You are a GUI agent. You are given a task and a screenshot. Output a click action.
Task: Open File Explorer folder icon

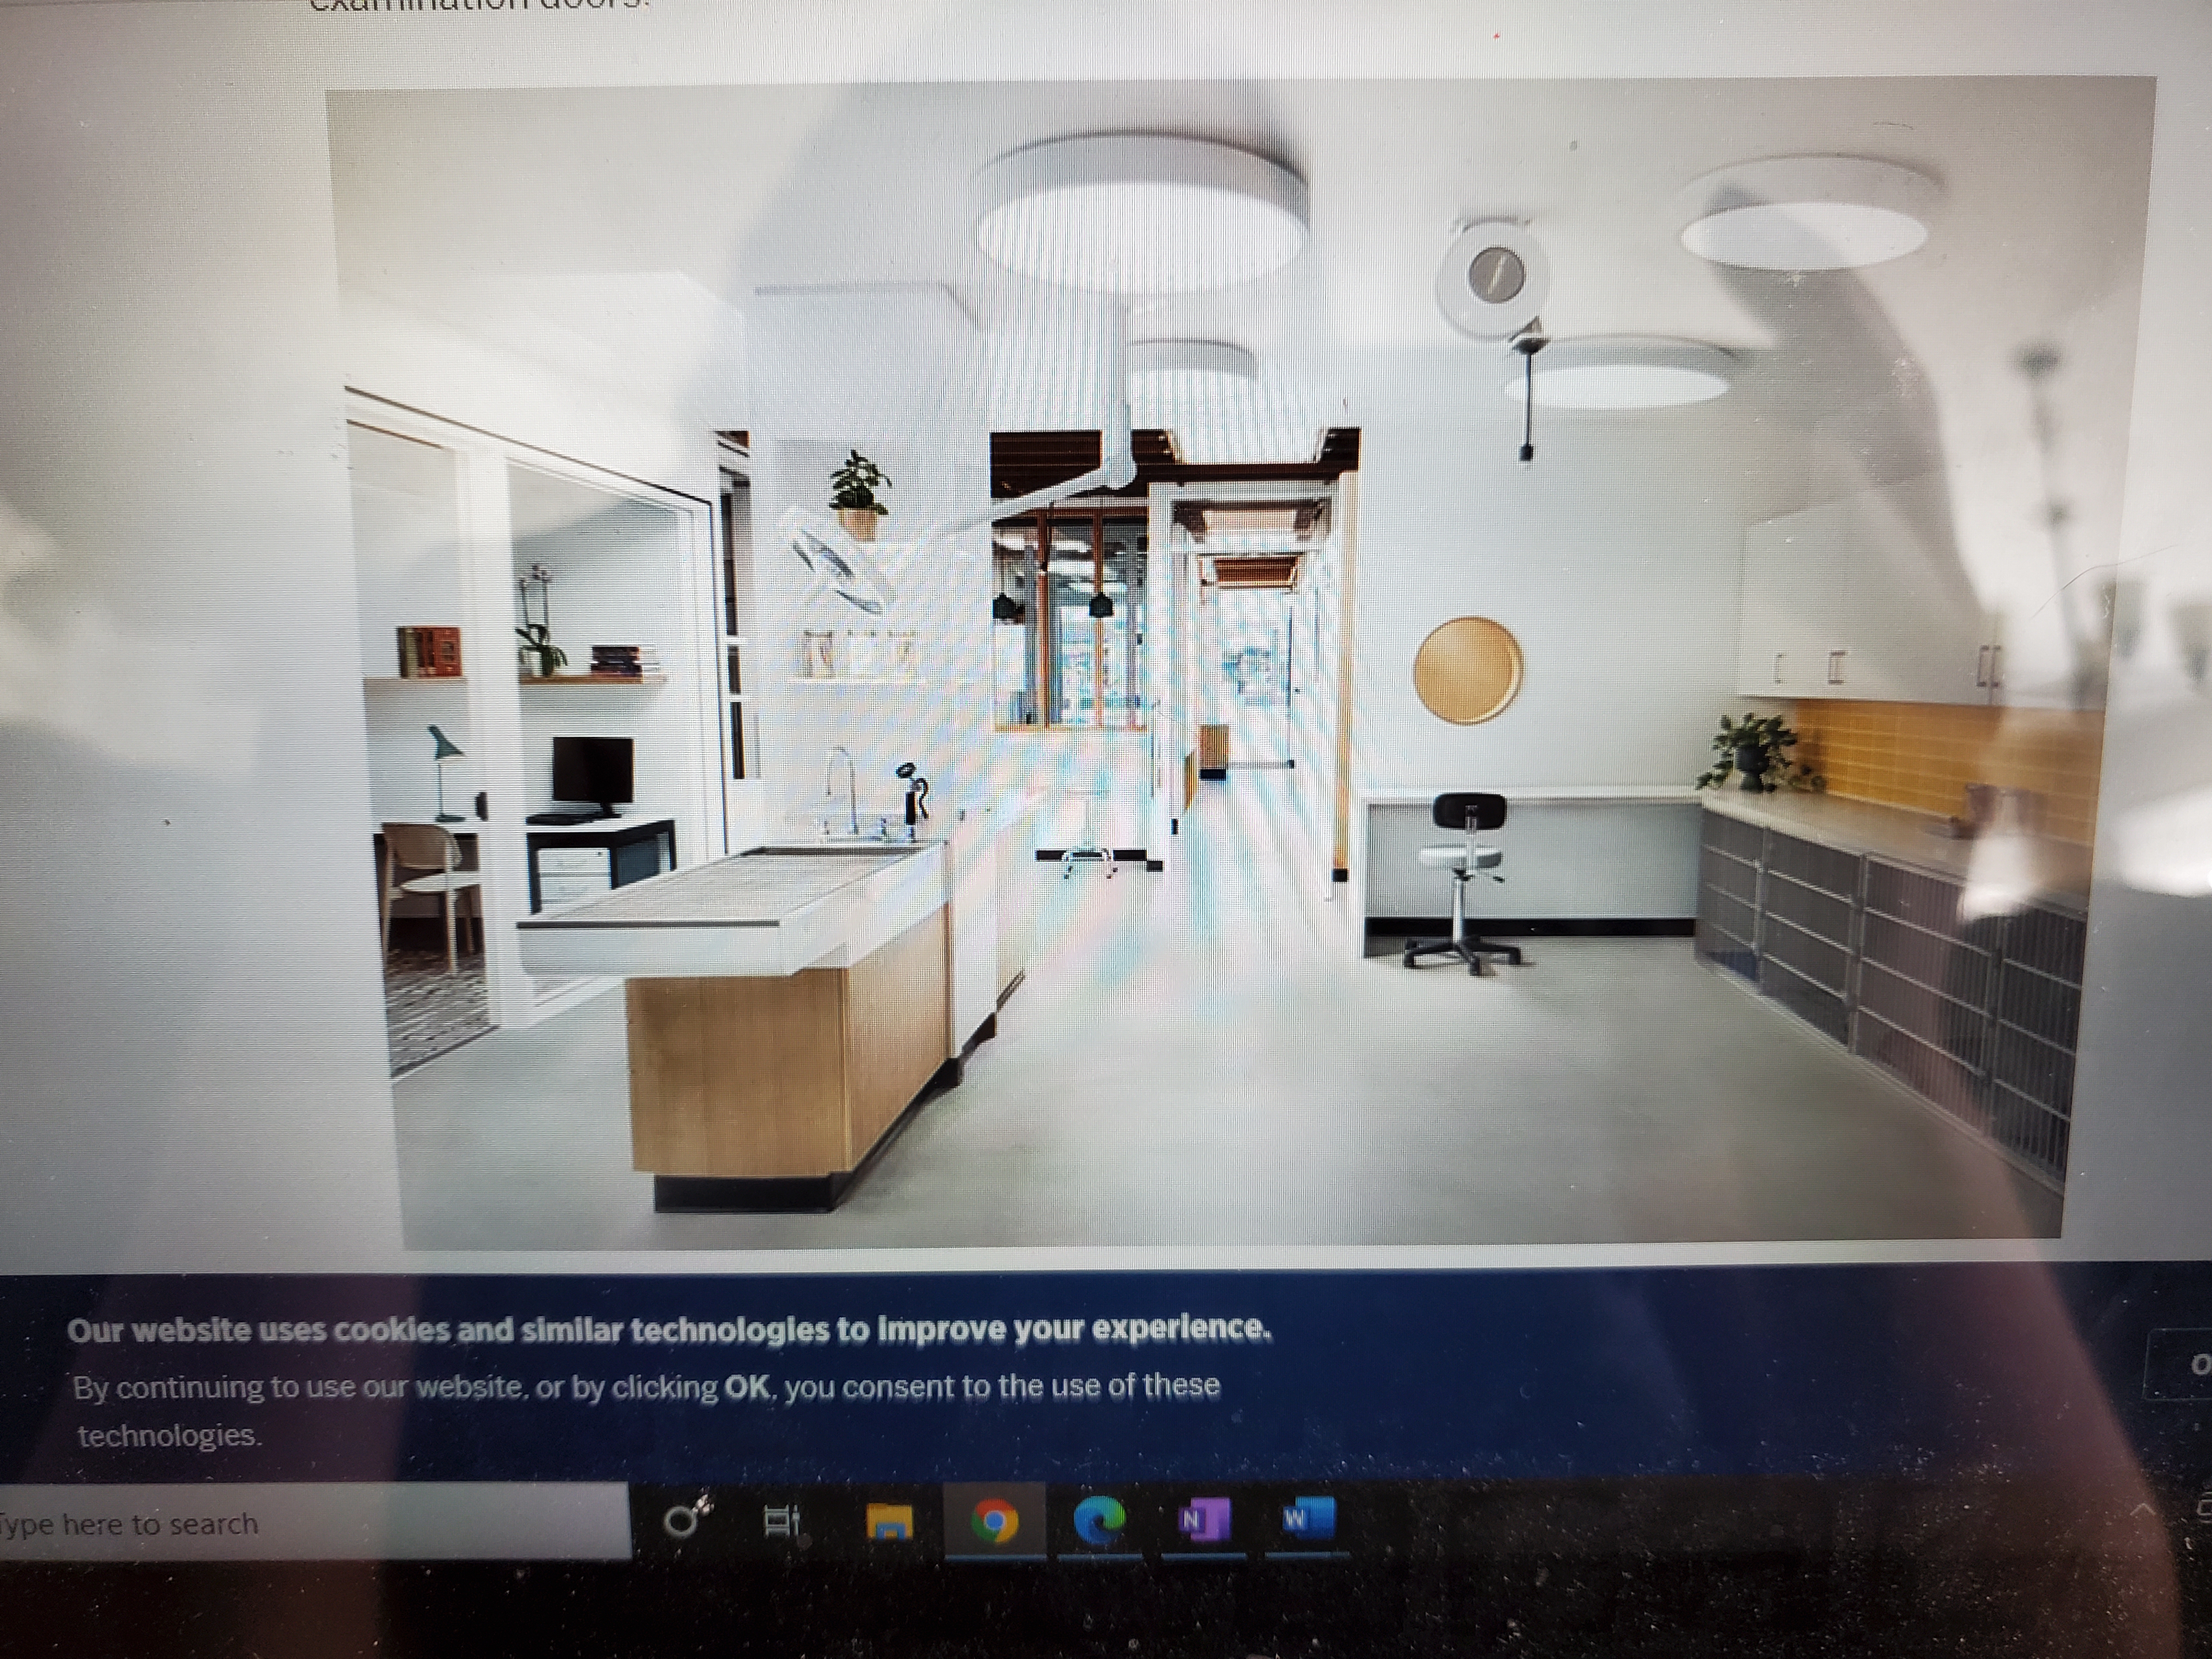tap(889, 1522)
